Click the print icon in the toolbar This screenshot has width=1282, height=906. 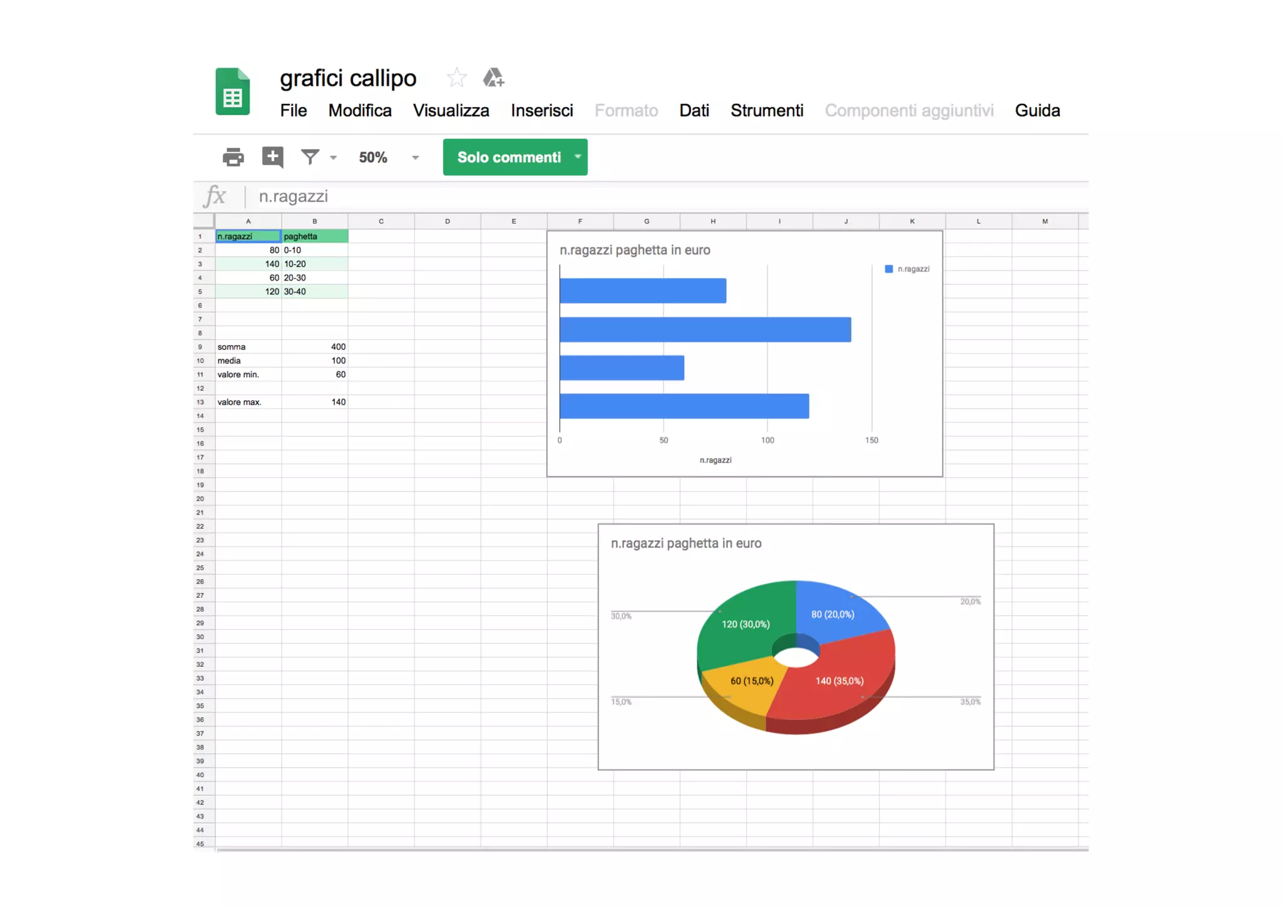233,157
